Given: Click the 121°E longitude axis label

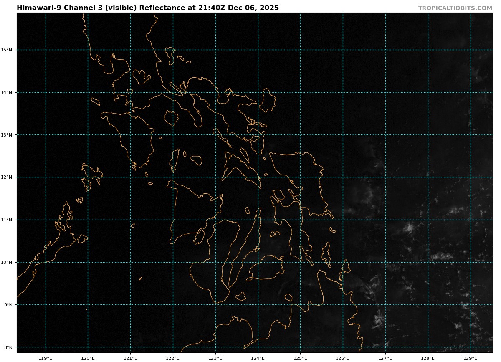Looking at the screenshot, I should tap(130, 358).
